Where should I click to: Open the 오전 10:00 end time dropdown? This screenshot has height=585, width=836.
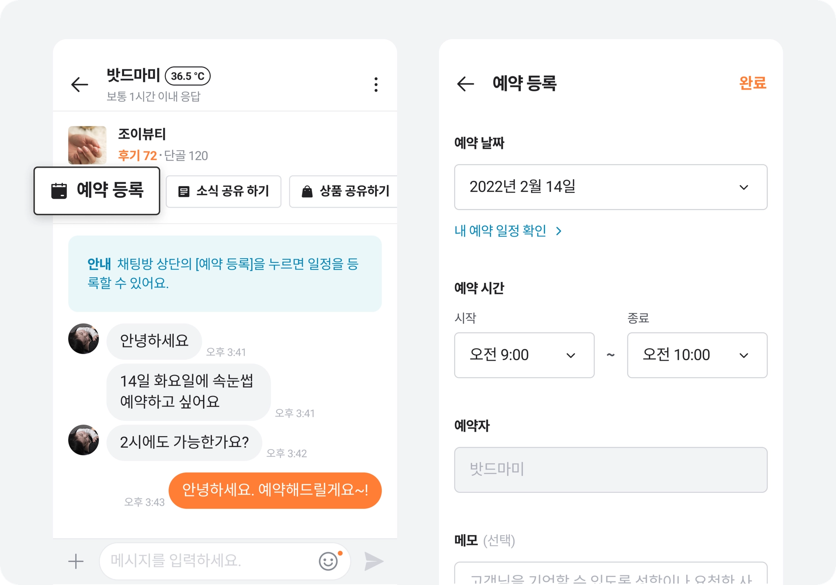697,355
